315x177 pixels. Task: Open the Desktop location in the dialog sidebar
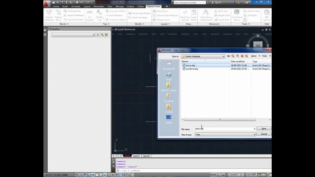(x=168, y=119)
